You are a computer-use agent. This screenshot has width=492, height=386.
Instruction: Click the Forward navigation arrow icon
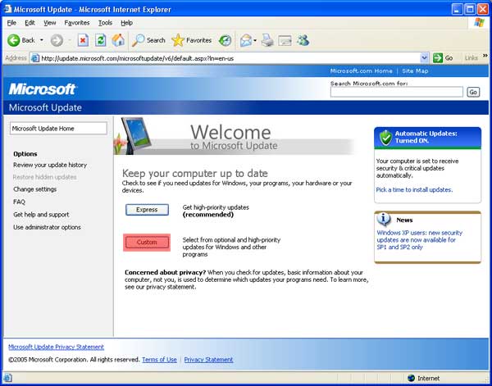(x=57, y=40)
